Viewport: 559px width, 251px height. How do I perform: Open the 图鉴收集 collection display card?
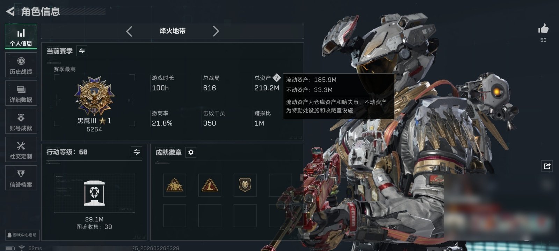tap(94, 193)
